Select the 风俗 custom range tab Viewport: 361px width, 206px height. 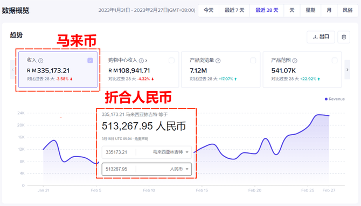(348, 10)
